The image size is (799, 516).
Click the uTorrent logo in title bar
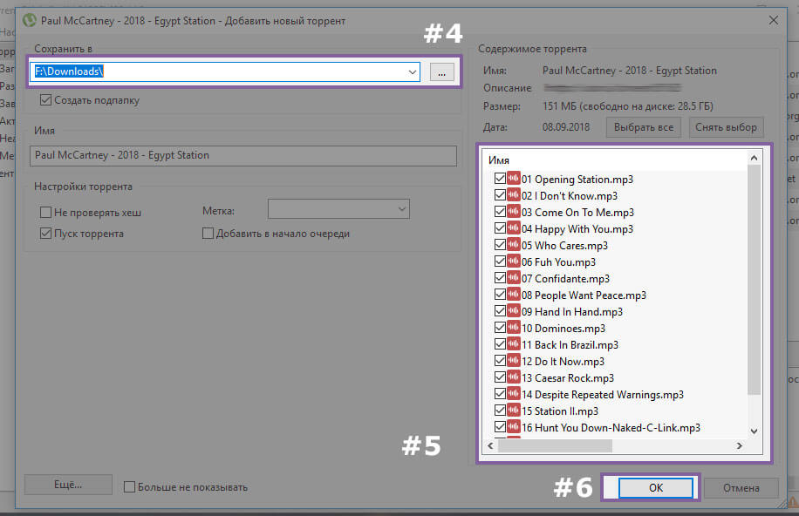click(29, 20)
